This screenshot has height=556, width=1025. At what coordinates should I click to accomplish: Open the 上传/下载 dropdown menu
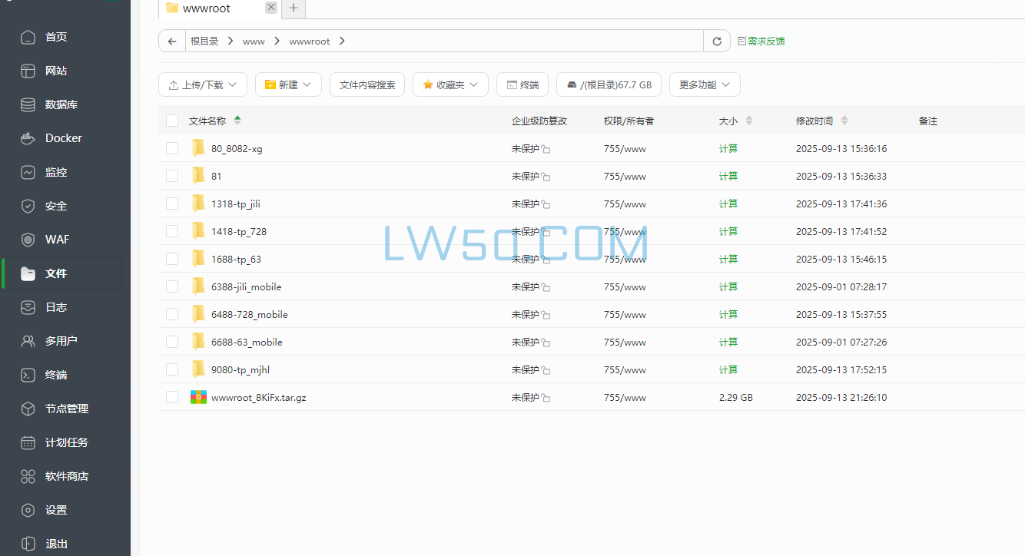point(202,84)
